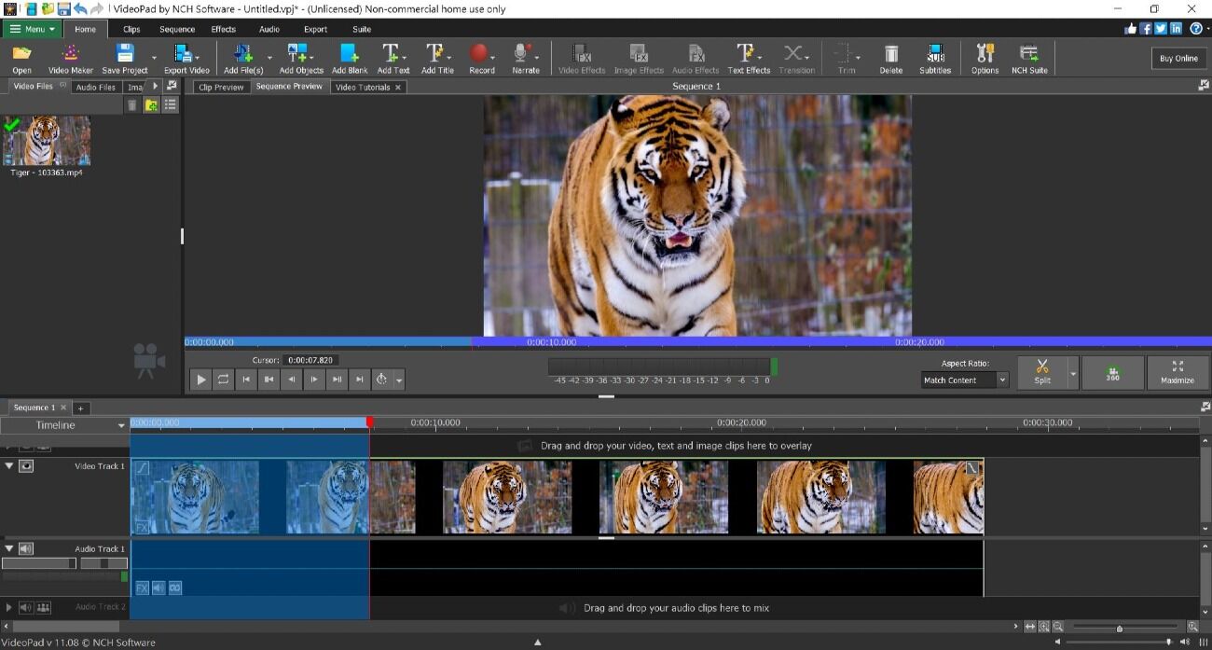Toggle the FX button on the selected audio clip
1212x650 pixels.
click(x=141, y=587)
